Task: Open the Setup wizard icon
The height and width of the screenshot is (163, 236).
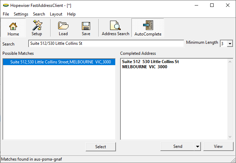Action: 37,28
